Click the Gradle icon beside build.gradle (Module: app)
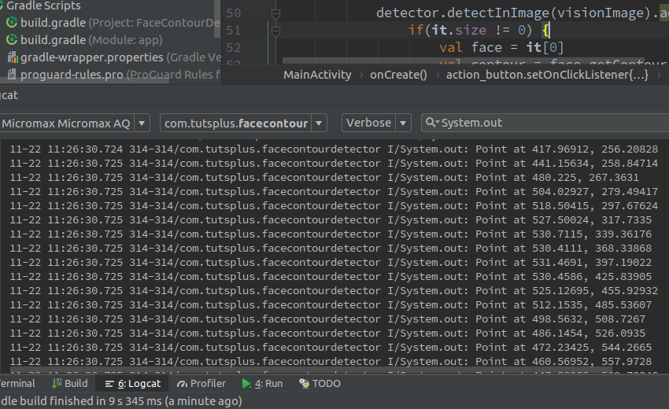669x409 pixels. (12, 40)
